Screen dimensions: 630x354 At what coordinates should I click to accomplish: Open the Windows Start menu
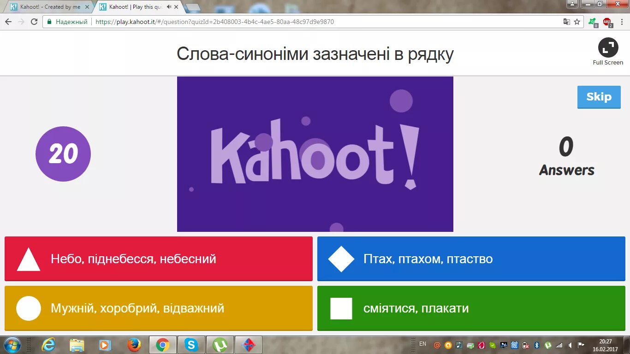point(12,345)
